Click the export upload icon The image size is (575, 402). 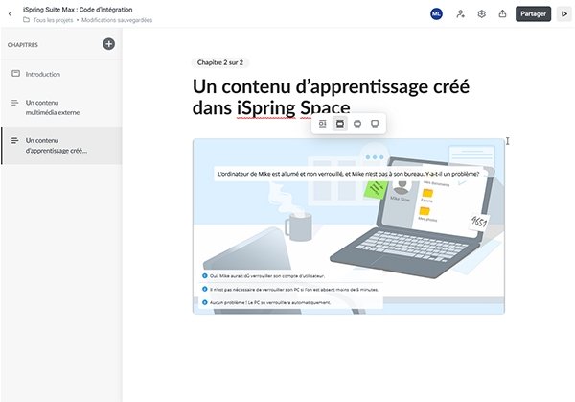502,14
